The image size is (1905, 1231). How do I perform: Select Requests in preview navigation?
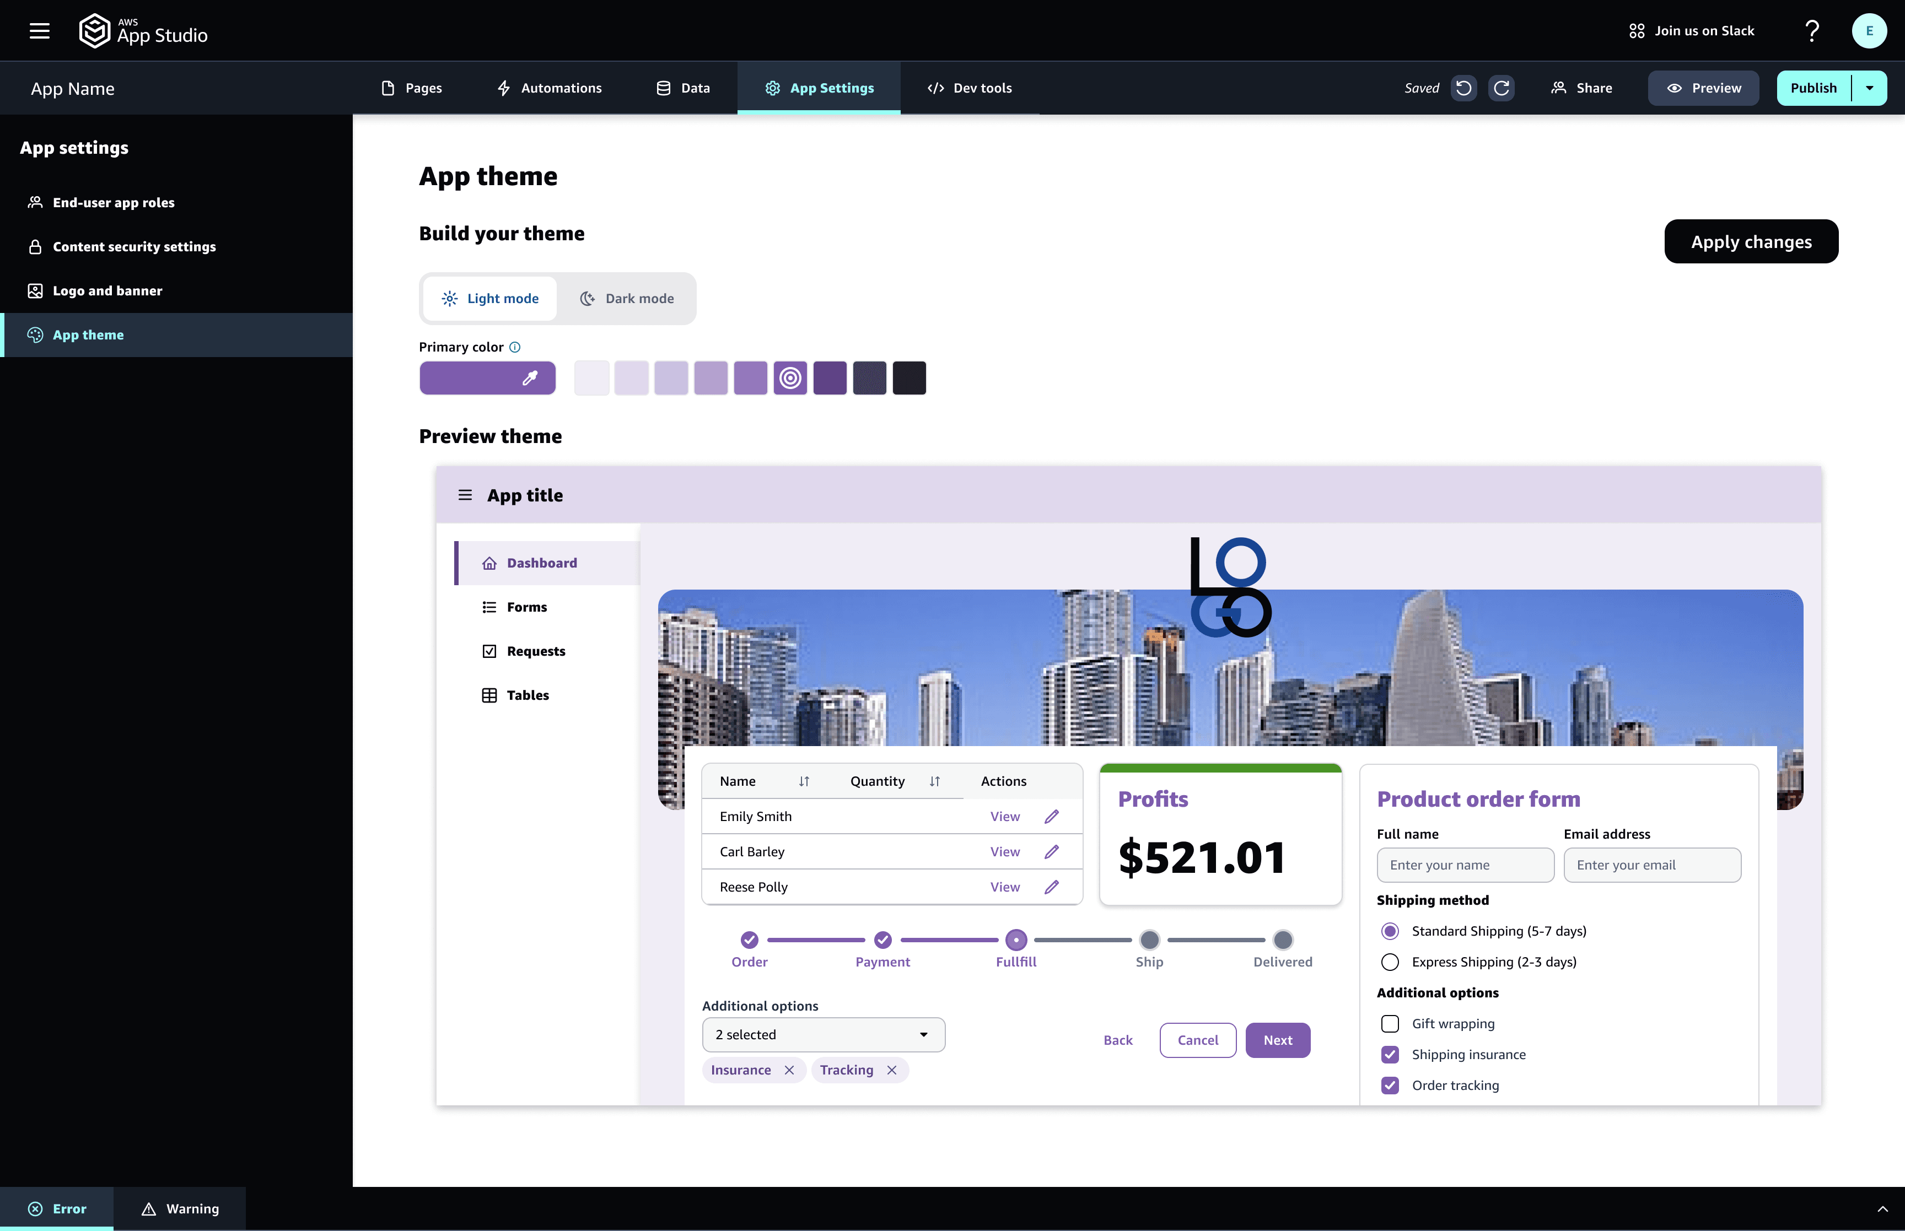[547, 651]
